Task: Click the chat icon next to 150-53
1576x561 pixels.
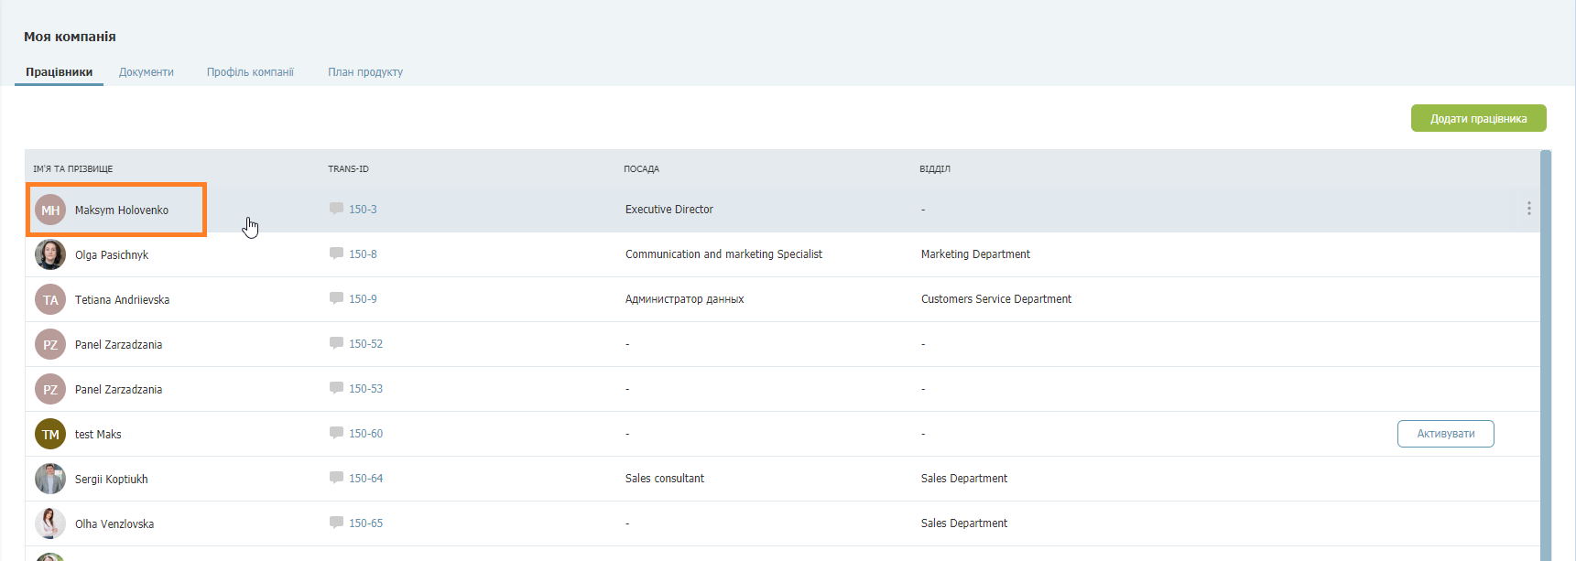Action: [336, 388]
